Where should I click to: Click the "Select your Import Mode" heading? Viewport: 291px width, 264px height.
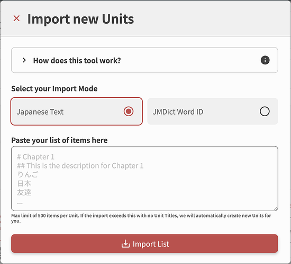coord(54,89)
